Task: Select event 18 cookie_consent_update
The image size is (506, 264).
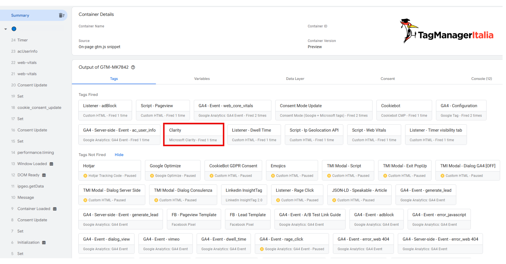Action: [x=36, y=108]
